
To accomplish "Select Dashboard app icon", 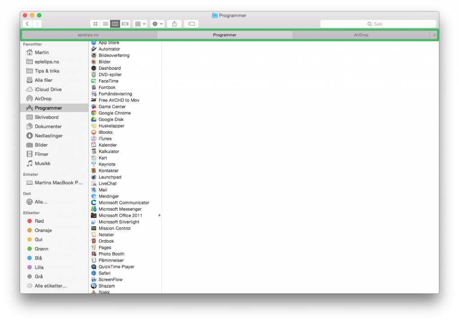I will pyautogui.click(x=94, y=68).
